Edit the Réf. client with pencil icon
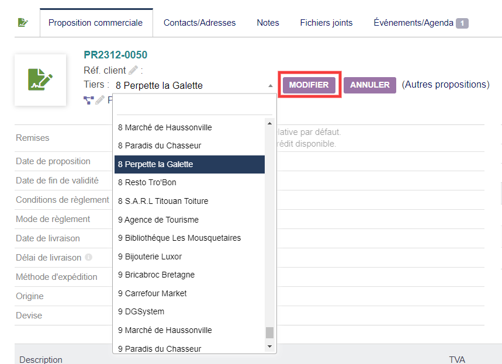Viewport: 502px width, 364px height. [133, 70]
